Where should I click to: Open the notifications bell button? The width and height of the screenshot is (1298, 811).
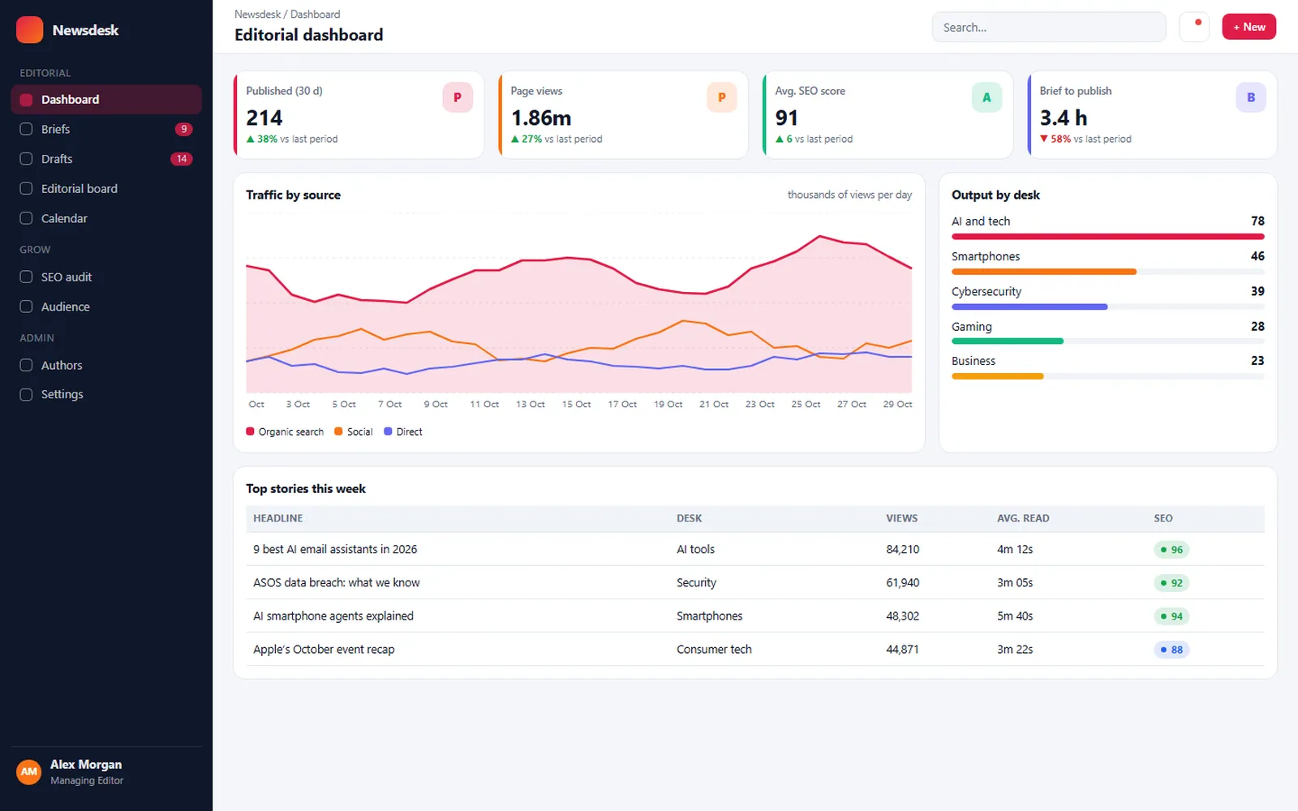pyautogui.click(x=1194, y=27)
